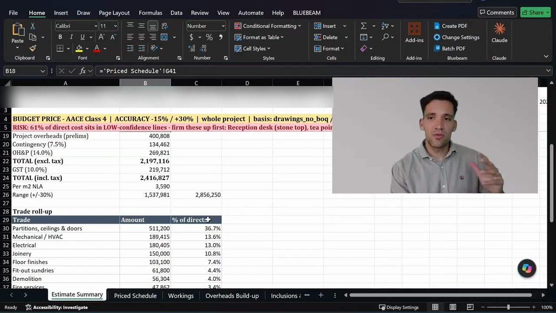
Task: Apply the Fill Color bucket
Action: [x=79, y=48]
